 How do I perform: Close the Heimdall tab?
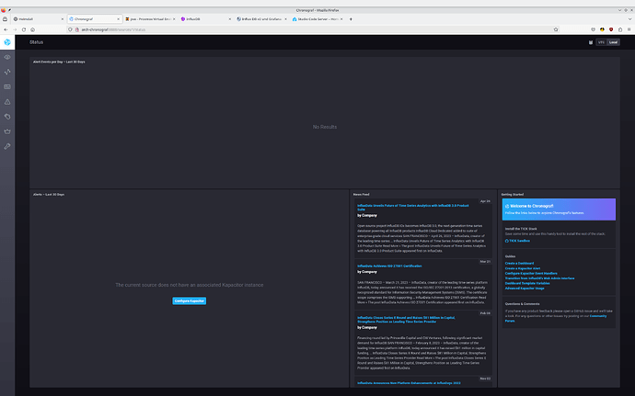[63, 19]
